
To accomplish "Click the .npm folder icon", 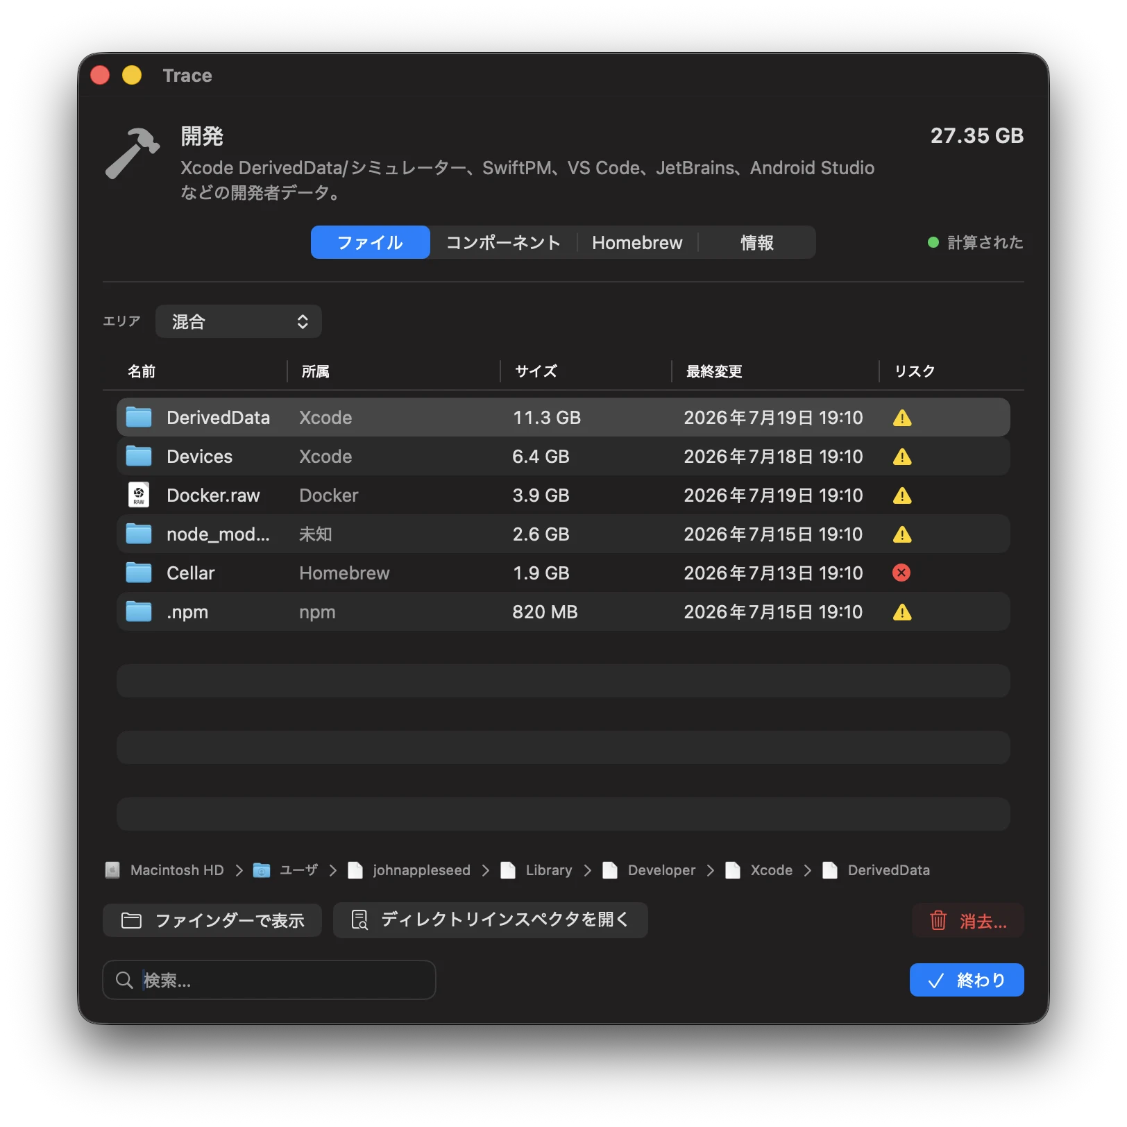I will click(139, 611).
